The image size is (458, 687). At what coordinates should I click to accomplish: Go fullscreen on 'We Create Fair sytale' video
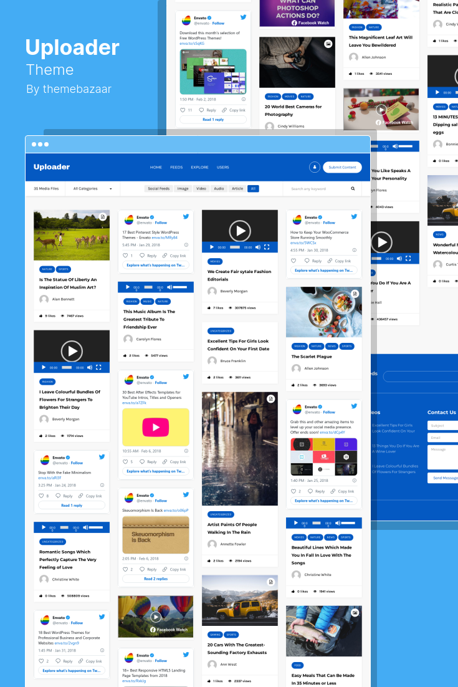pos(267,247)
